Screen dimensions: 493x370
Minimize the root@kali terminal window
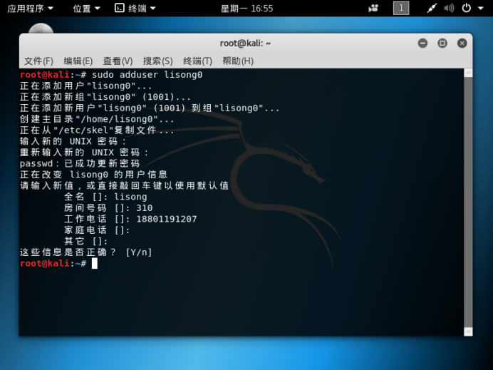pos(422,43)
